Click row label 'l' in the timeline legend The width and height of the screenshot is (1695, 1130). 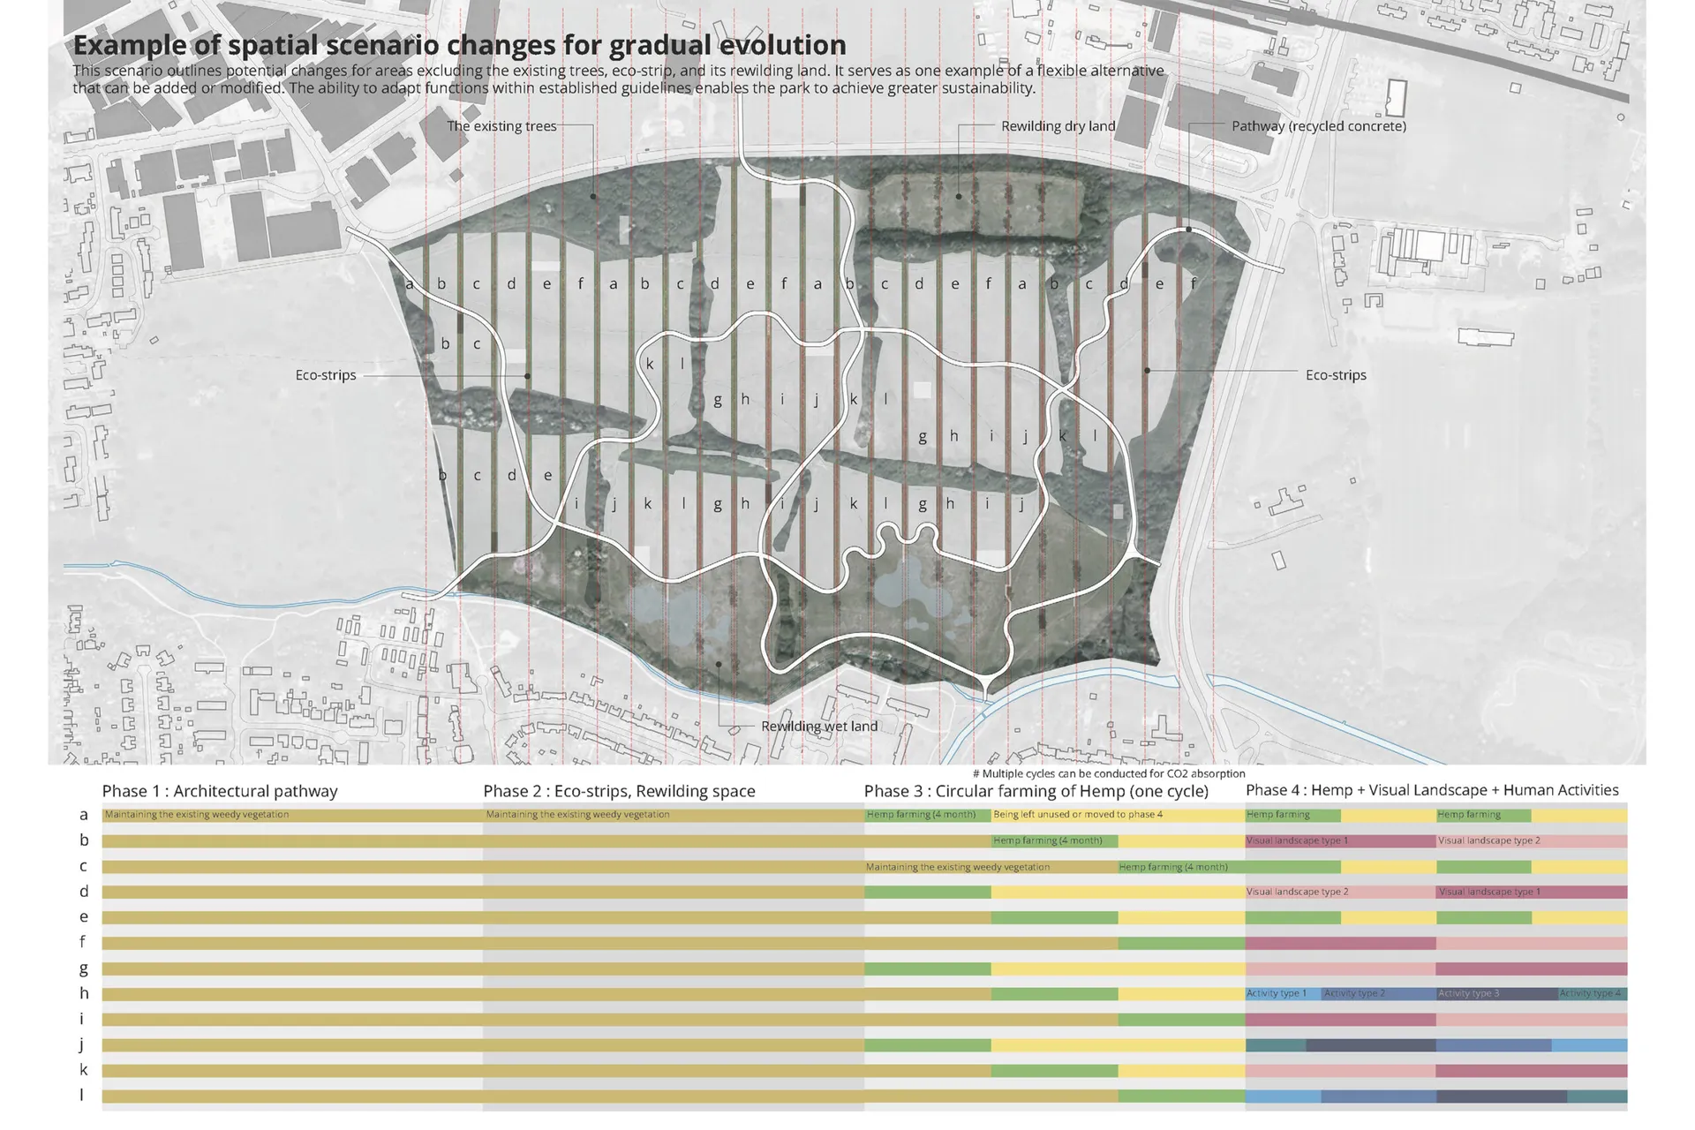82,1096
